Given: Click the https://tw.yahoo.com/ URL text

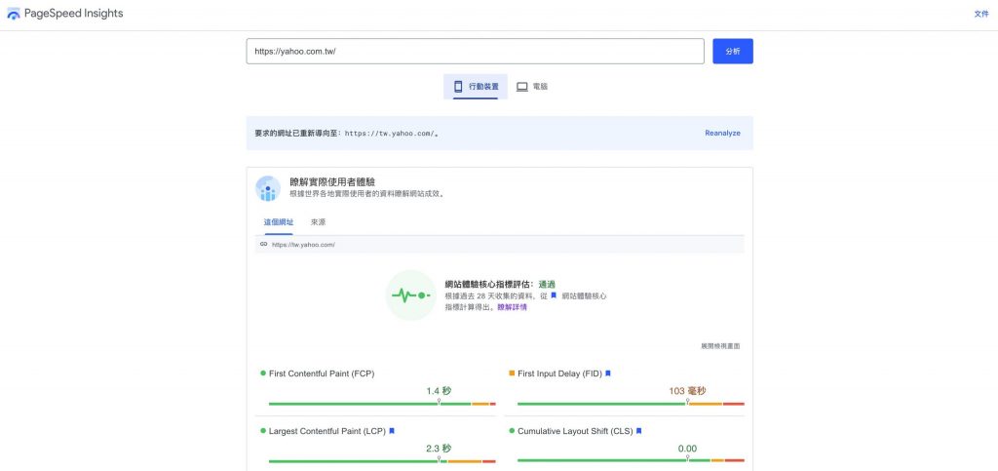Looking at the screenshot, I should (x=303, y=245).
